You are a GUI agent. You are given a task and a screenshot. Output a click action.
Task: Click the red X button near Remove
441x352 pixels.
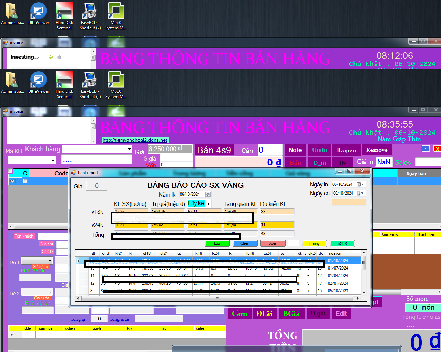point(437,148)
